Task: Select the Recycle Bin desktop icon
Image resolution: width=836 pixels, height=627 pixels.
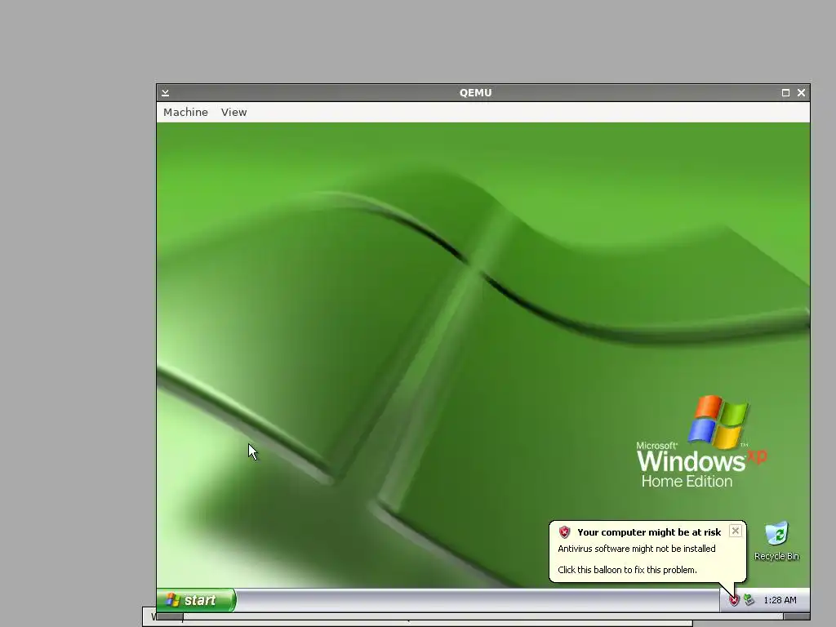Action: tap(776, 540)
